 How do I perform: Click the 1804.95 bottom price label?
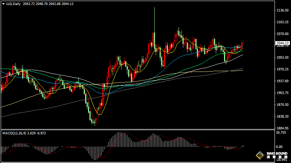[282, 128]
